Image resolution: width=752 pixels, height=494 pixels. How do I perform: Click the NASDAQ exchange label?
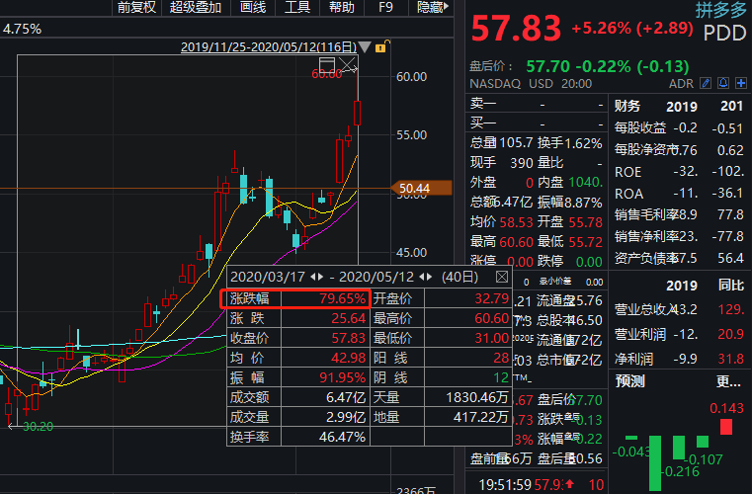[495, 84]
